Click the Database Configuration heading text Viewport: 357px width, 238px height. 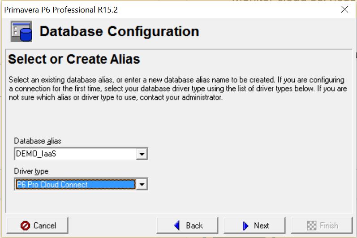119,32
